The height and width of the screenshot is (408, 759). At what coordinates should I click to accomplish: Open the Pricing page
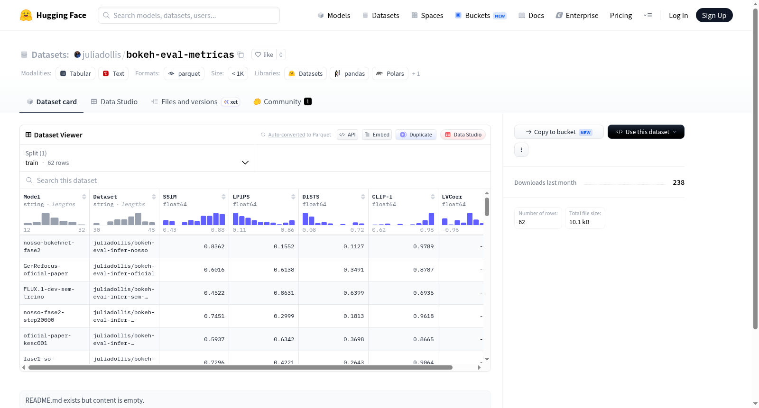point(621,15)
